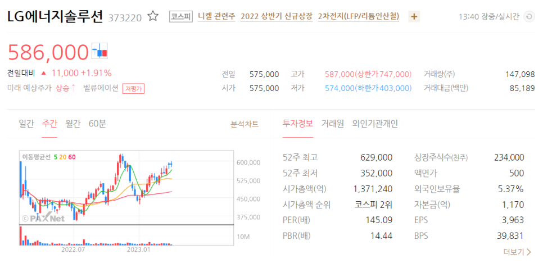This screenshot has width=543, height=263.
Task: Click the LG에너지솔루션 stock name title
Action: pyautogui.click(x=55, y=17)
